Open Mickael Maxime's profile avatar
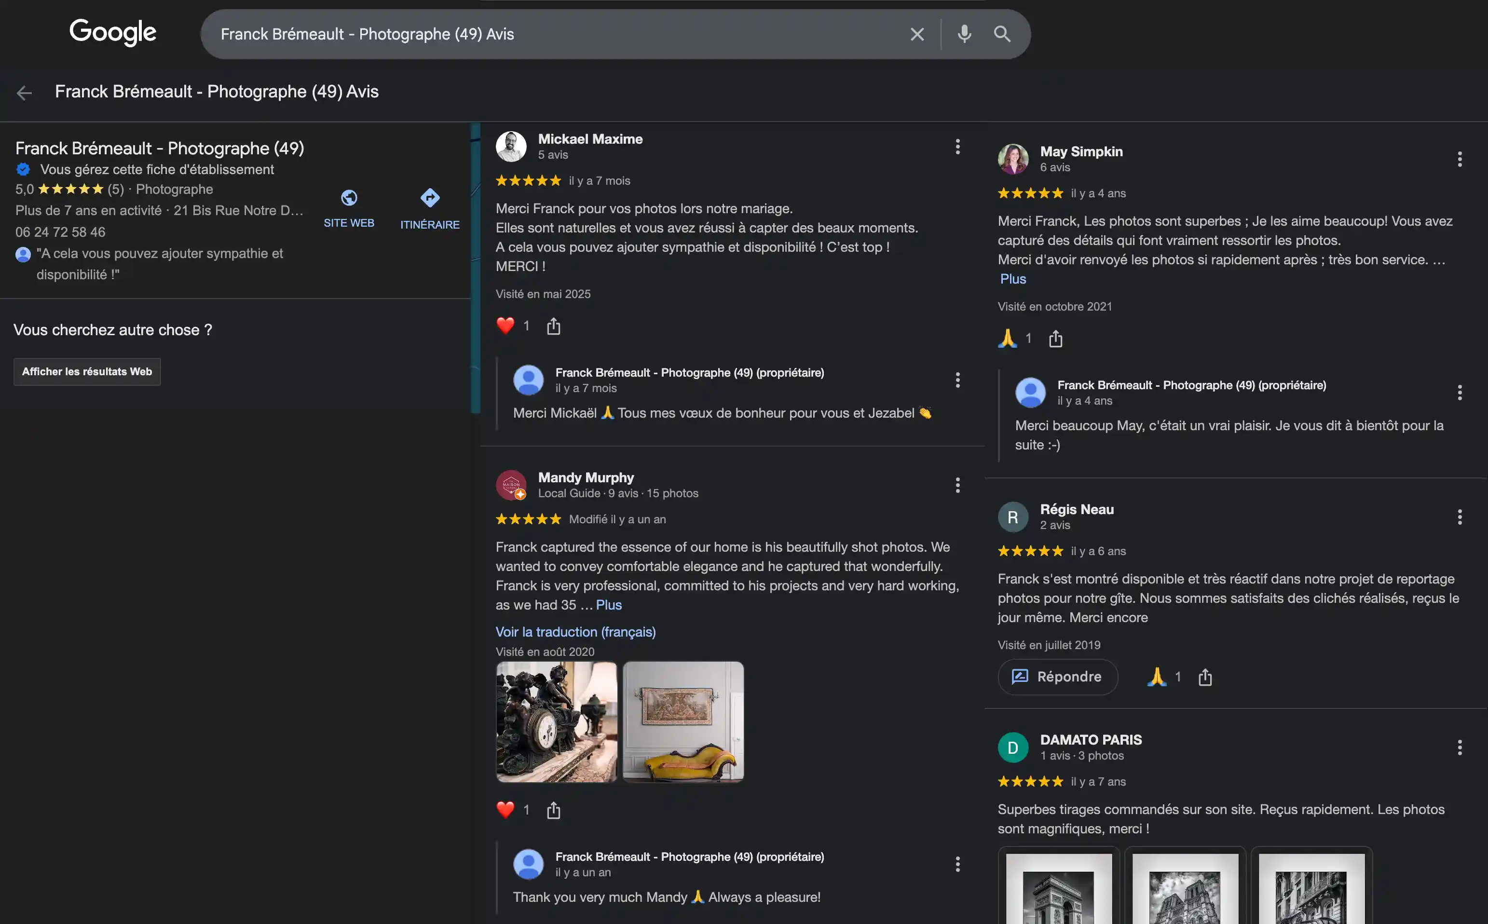Screen dimensions: 1488x924 coord(511,147)
